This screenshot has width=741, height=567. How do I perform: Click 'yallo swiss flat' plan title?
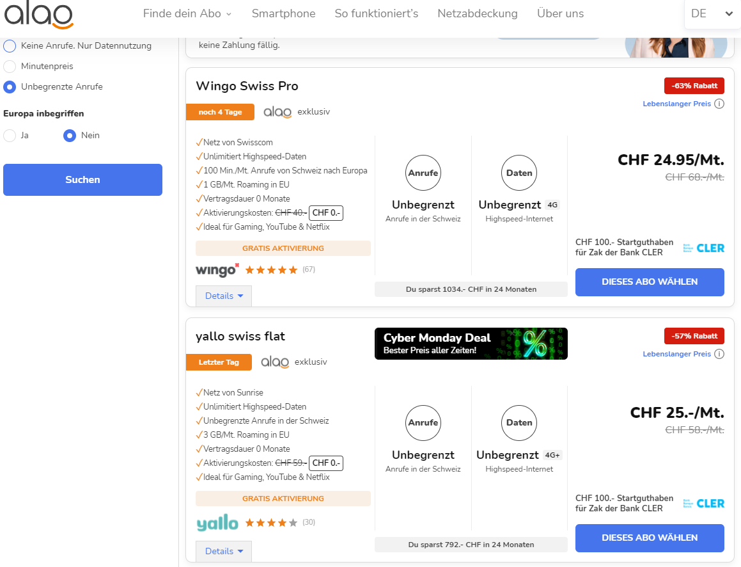tap(240, 336)
